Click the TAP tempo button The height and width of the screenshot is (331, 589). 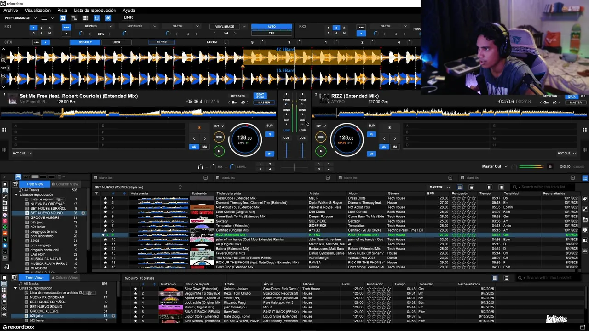[271, 33]
